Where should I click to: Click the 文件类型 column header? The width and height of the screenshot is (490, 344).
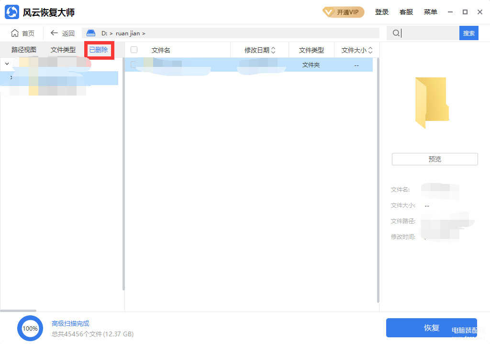[311, 50]
